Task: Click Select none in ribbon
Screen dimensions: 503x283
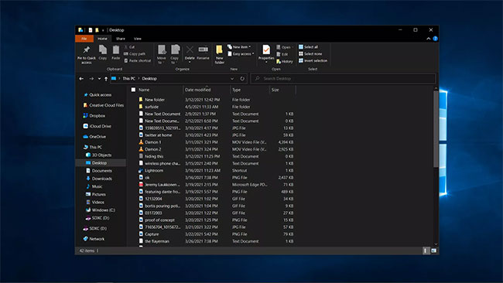Action: pos(310,54)
